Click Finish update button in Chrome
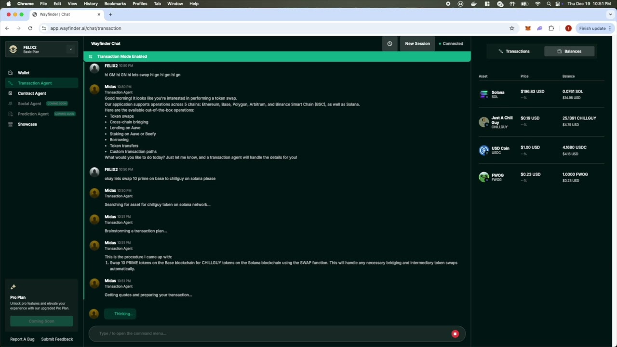617x347 pixels. point(592,28)
